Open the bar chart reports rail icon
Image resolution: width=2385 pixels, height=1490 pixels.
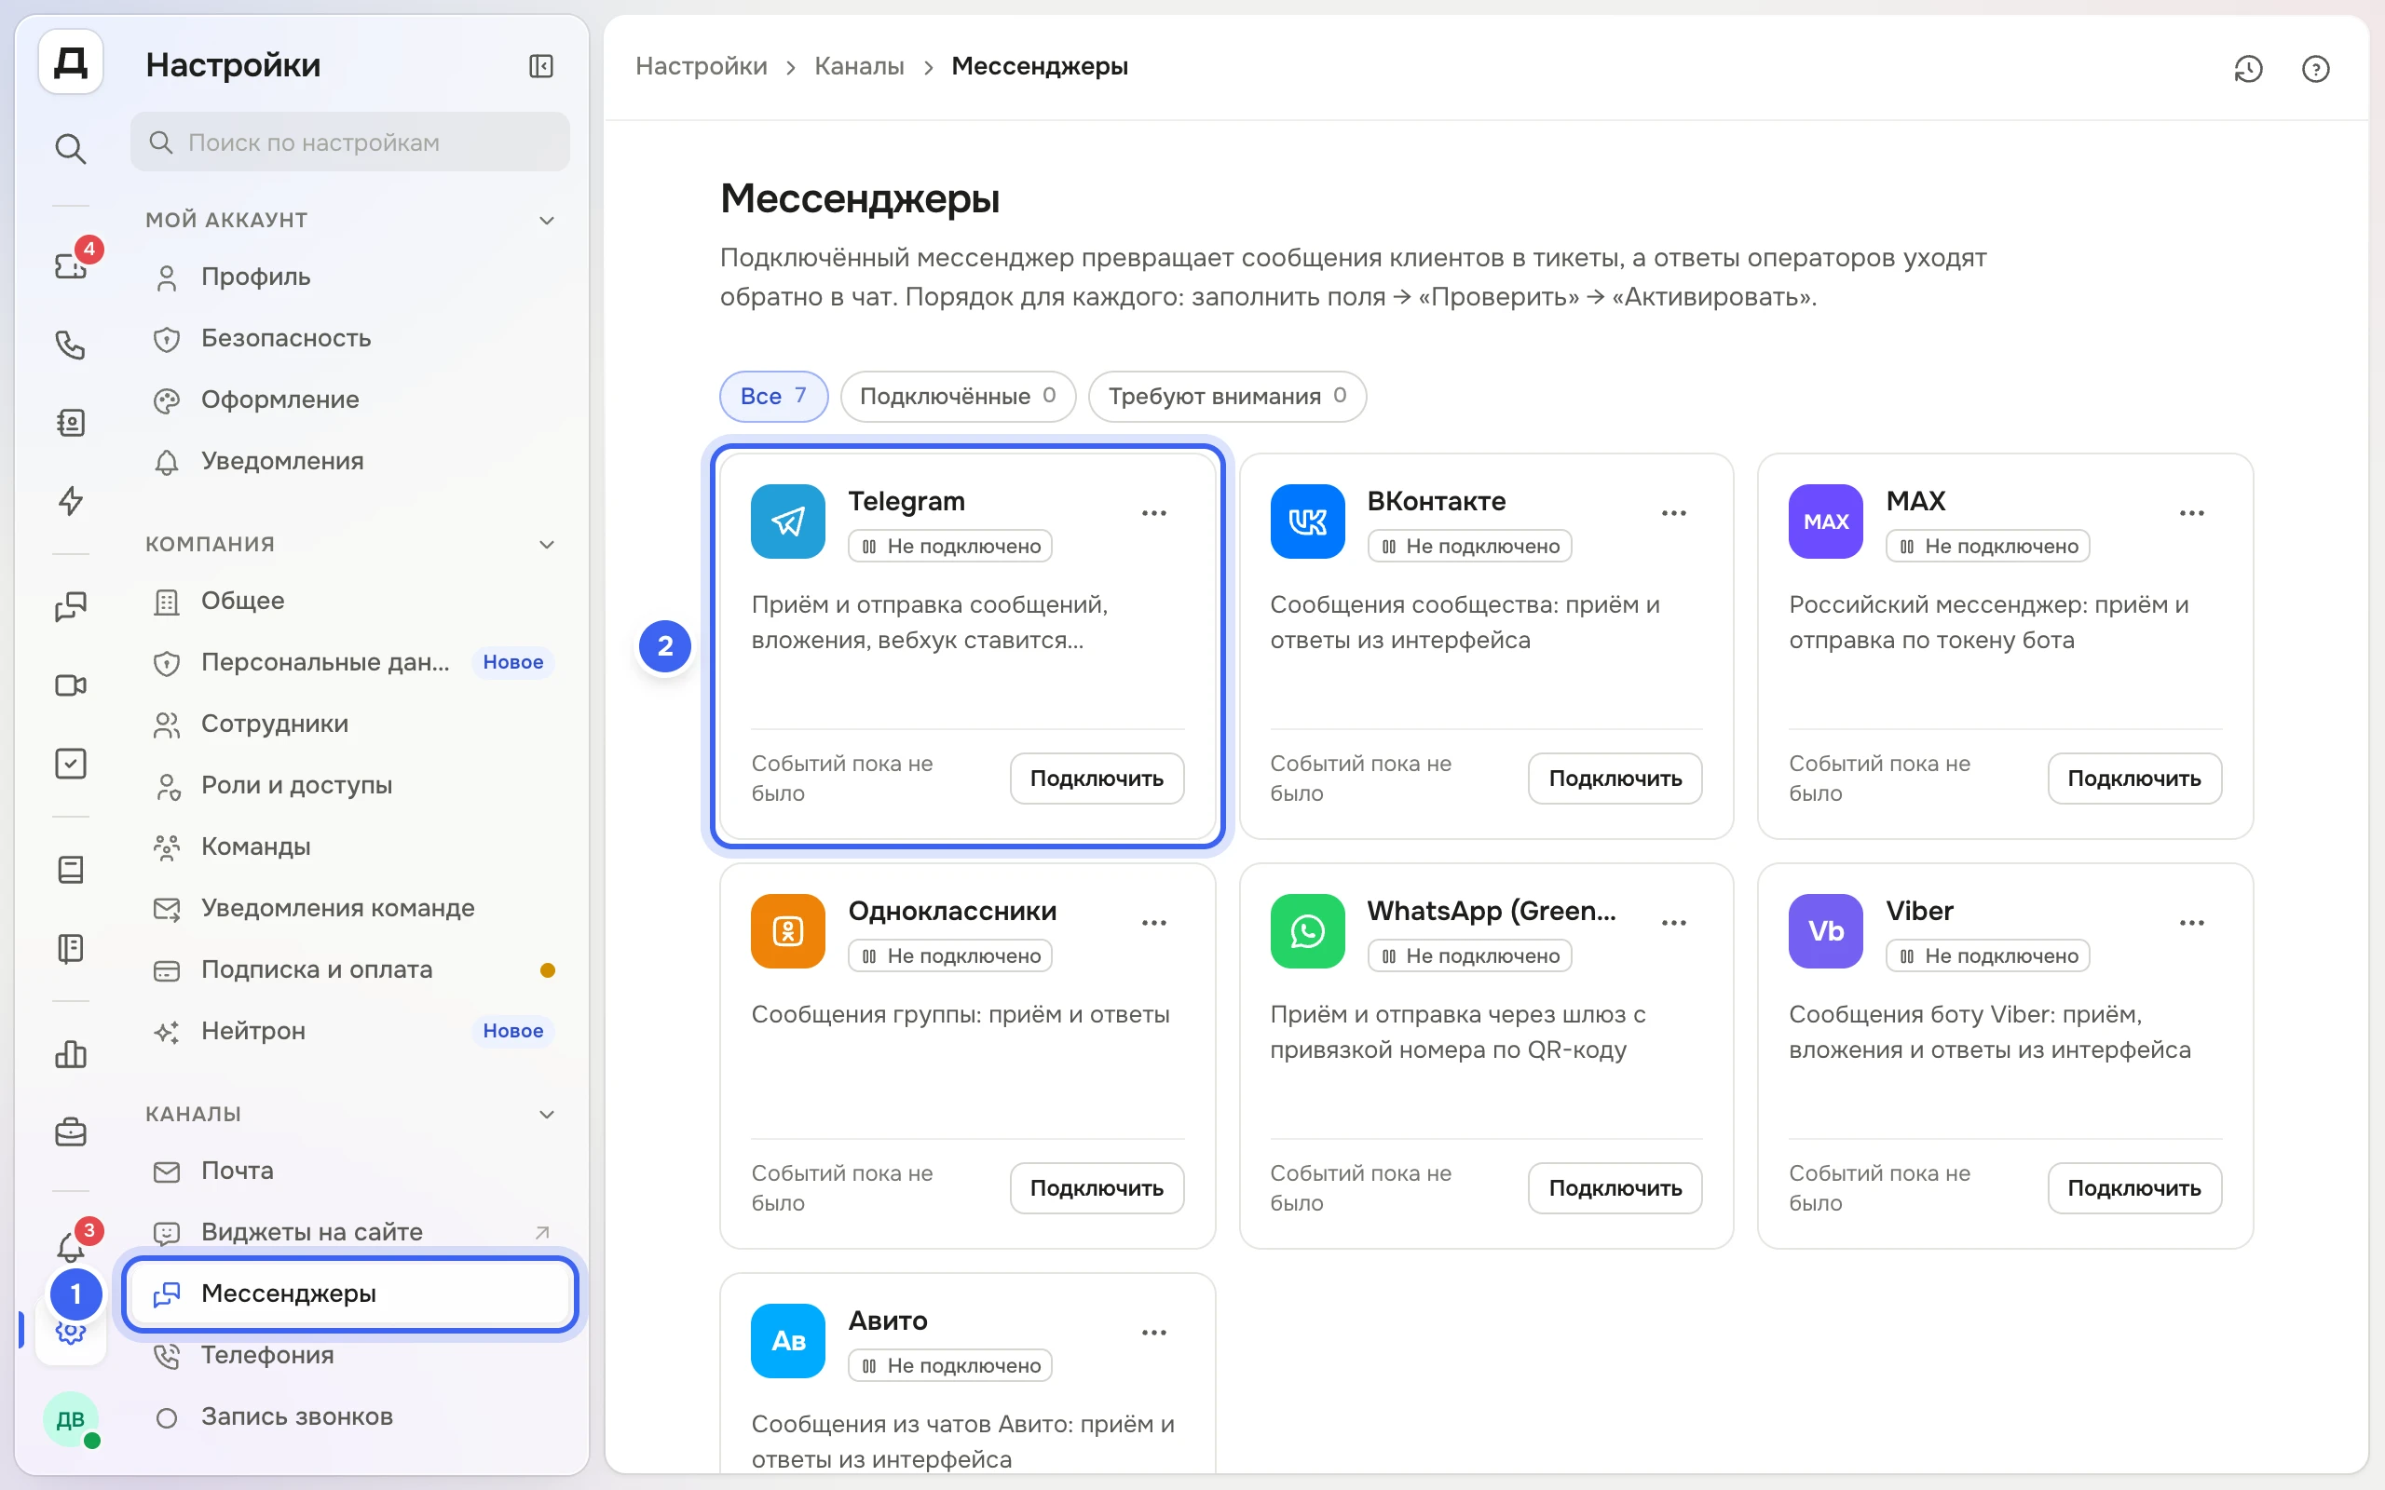click(x=70, y=1054)
